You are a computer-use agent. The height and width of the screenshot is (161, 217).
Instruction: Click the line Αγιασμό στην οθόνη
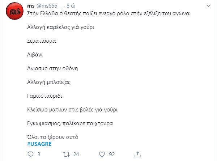[x=52, y=68]
